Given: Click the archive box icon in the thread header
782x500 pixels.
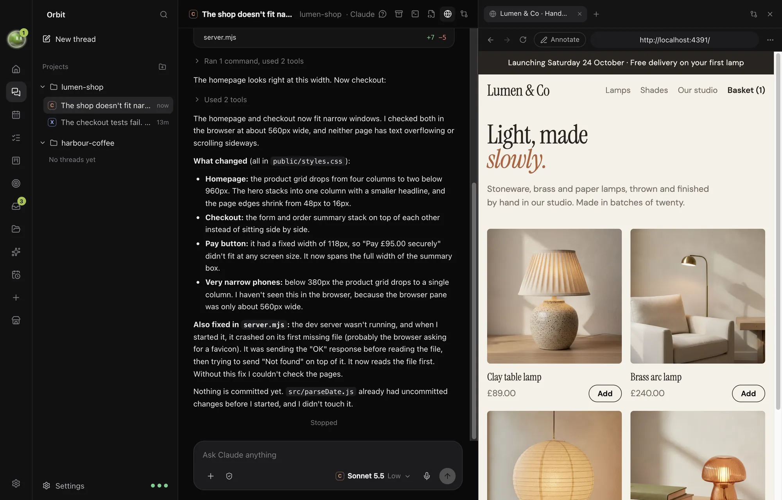Looking at the screenshot, I should tap(399, 14).
